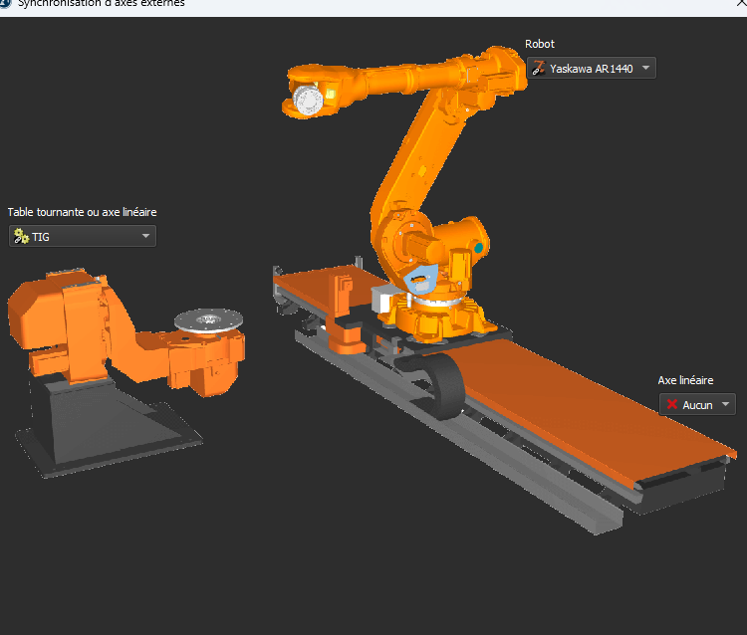Click the 'Robot' label
This screenshot has width=747, height=635.
tap(540, 44)
